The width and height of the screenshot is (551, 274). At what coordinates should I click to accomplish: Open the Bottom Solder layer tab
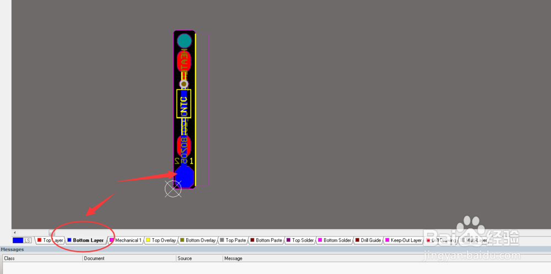(x=334, y=240)
